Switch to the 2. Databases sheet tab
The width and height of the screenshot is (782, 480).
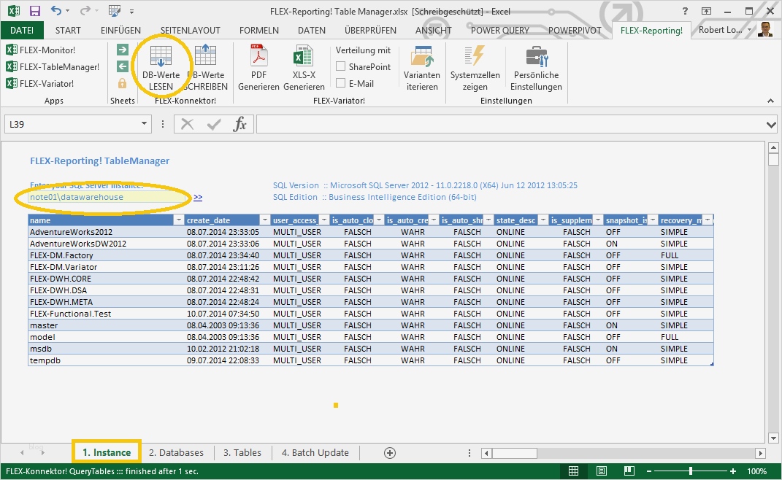tap(176, 452)
